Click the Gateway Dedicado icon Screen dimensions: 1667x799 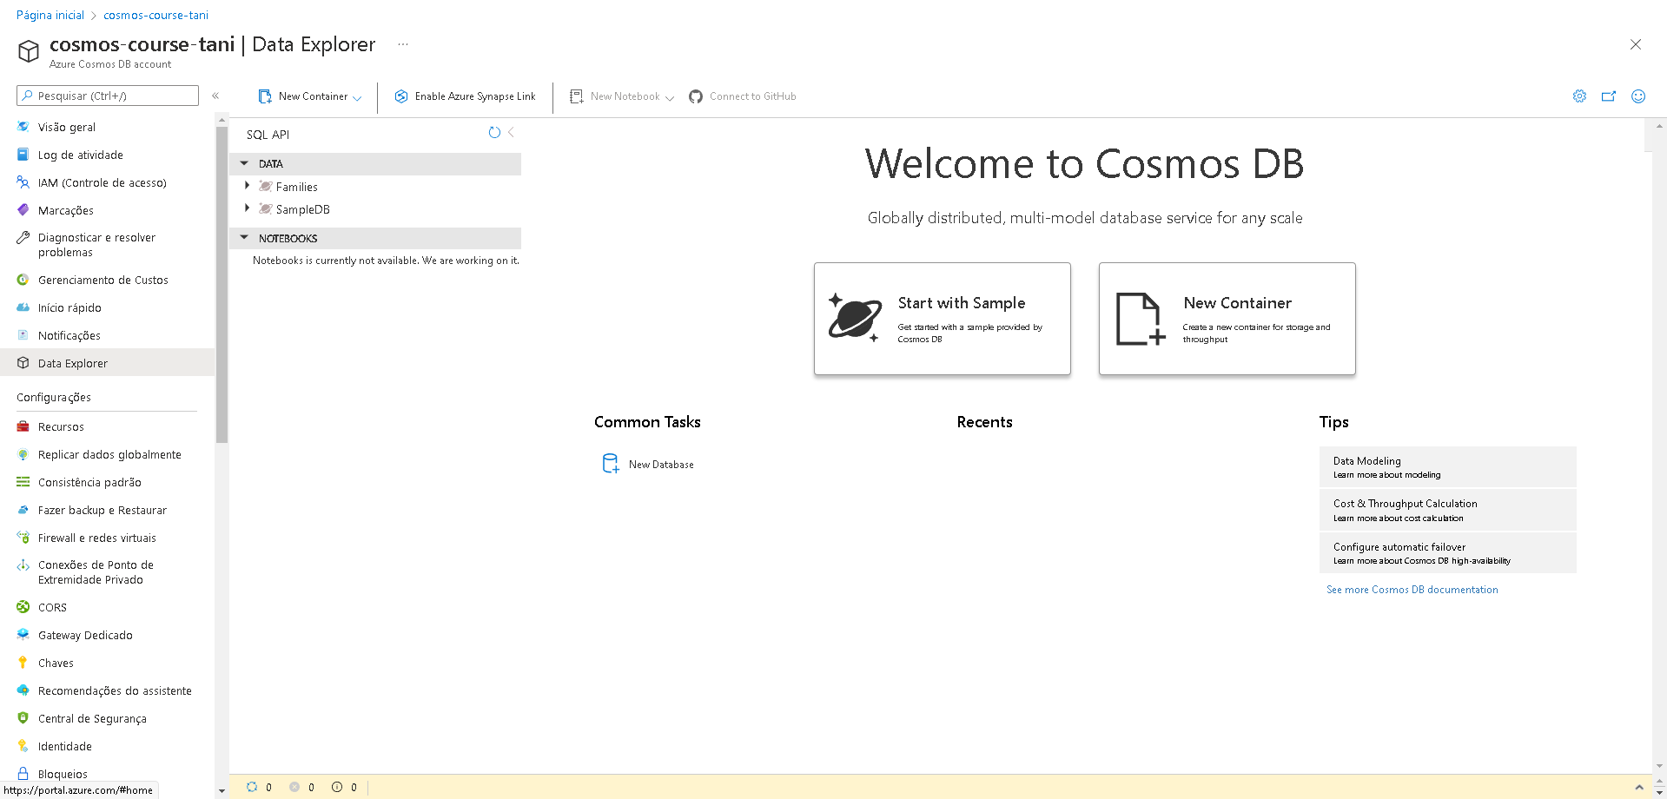23,635
